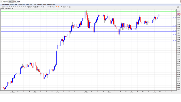Select the candlestick chart type icon
The width and height of the screenshot is (181, 102).
click(3, 7)
